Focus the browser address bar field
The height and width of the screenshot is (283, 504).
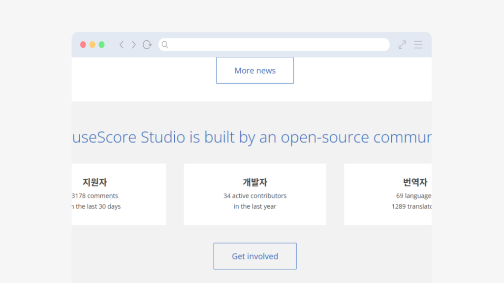click(274, 45)
